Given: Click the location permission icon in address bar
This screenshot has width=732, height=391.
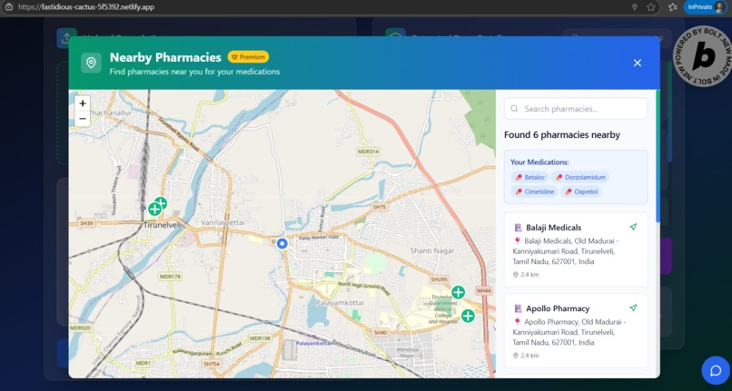Looking at the screenshot, I should pyautogui.click(x=635, y=7).
